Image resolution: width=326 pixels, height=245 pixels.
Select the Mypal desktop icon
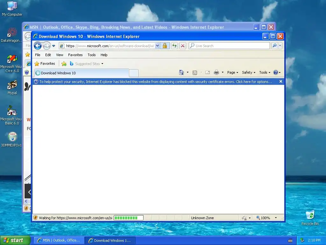[x=12, y=87]
